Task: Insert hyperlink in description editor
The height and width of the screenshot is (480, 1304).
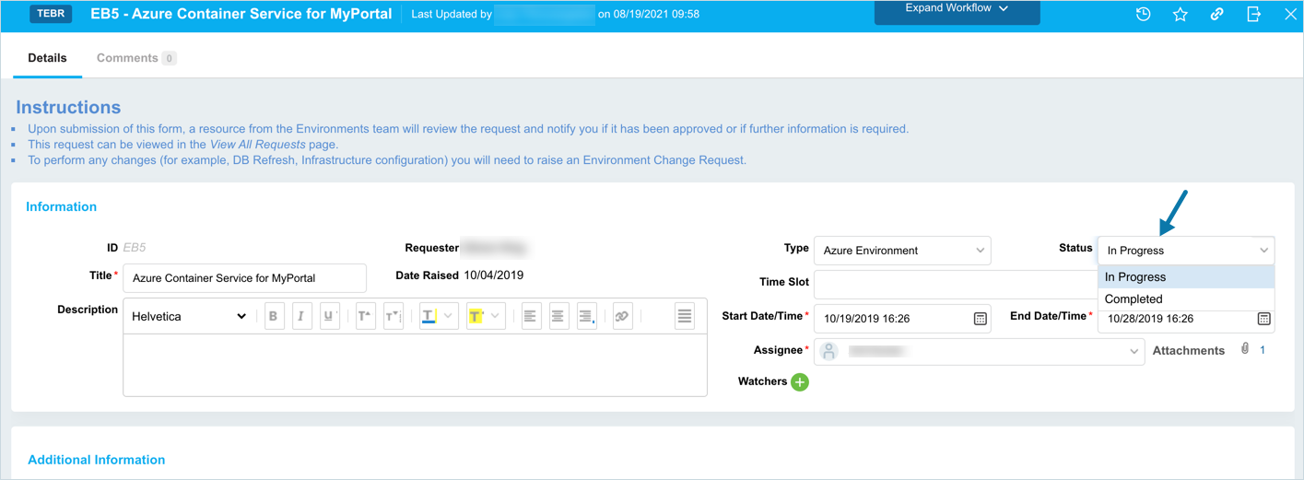Action: 622,316
